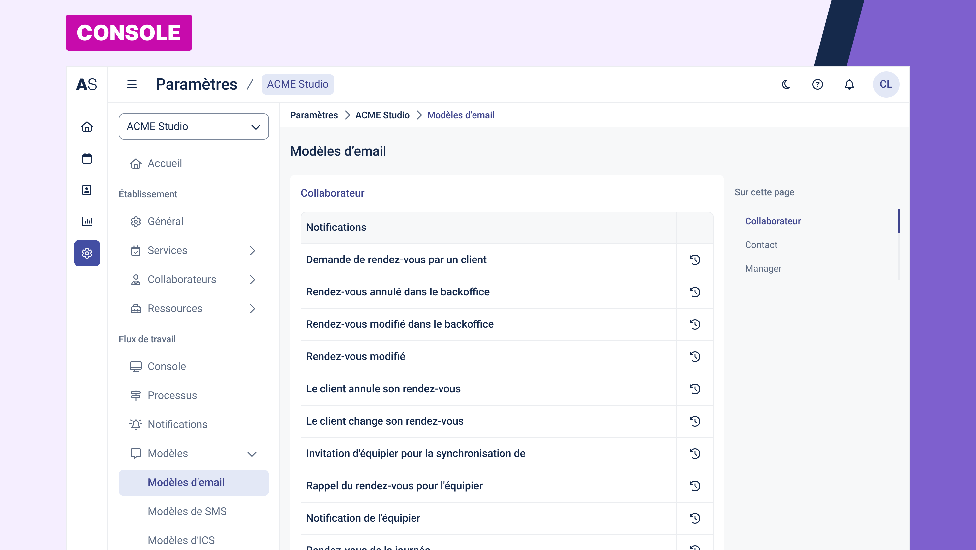The width and height of the screenshot is (976, 550).
Task: Click the hamburger menu icon
Action: point(132,84)
